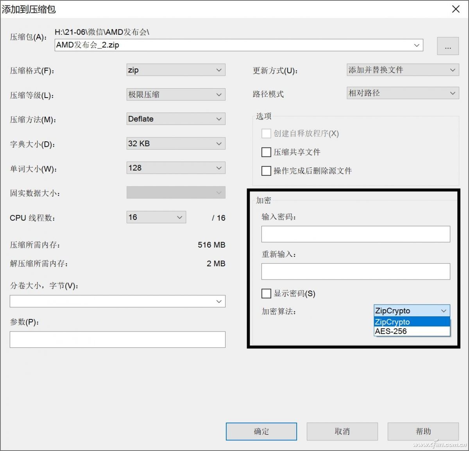Click the "..." browse button for archive location
This screenshot has width=469, height=451.
pos(447,46)
